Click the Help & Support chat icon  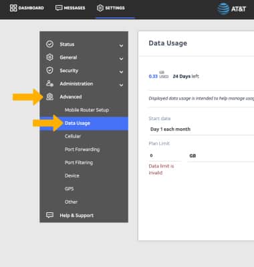tap(49, 215)
